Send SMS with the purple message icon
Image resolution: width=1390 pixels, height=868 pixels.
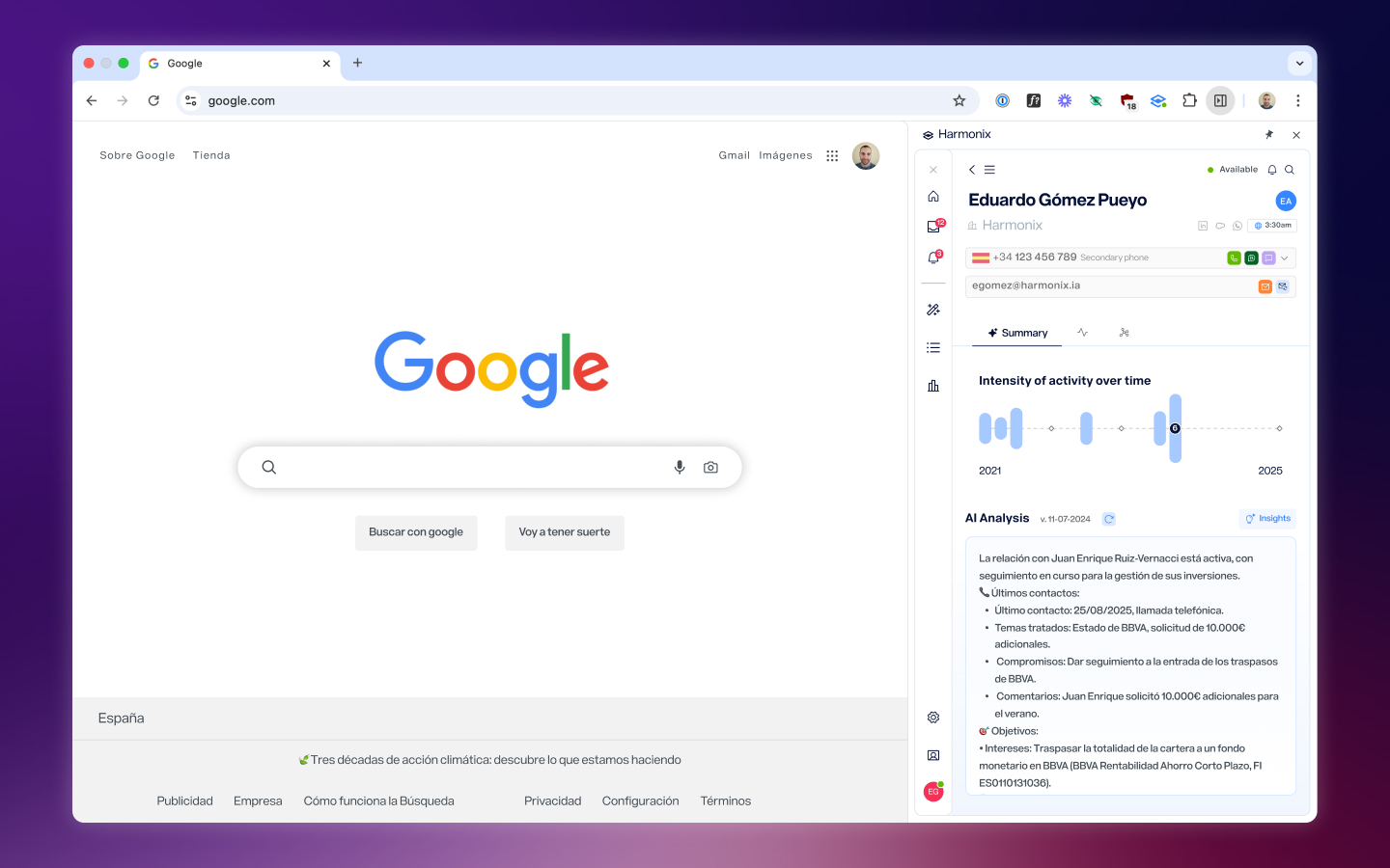click(x=1268, y=258)
